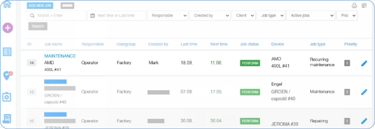This screenshot has width=375, height=129.
Task: Sort by Priority column header
Action: (351, 44)
